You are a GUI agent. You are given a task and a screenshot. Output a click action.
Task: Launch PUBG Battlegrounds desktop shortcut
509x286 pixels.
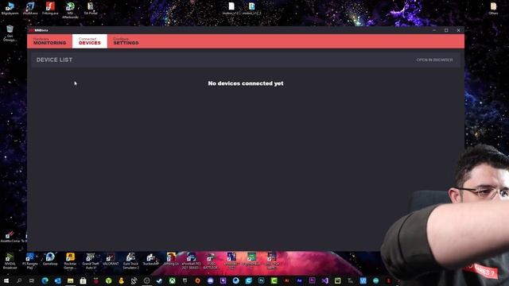[x=211, y=261]
